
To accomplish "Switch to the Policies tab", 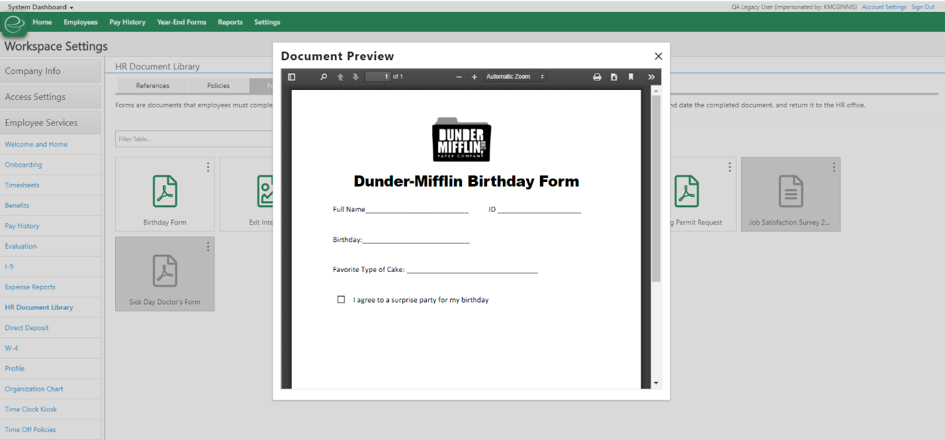I will [218, 85].
